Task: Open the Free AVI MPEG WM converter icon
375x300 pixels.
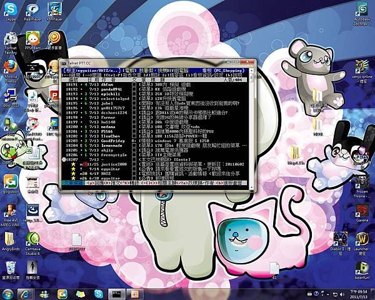Action: [11, 215]
